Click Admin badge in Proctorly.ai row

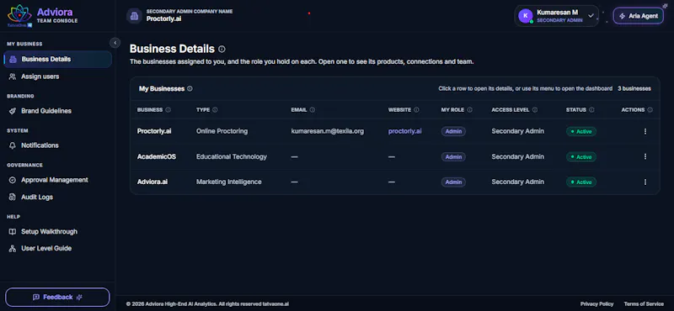point(453,131)
